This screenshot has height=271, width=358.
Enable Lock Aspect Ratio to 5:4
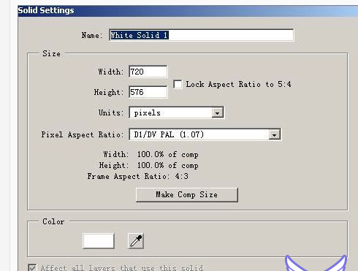pos(178,85)
